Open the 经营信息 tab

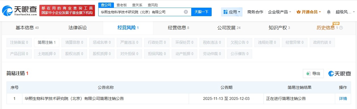tap(178, 28)
